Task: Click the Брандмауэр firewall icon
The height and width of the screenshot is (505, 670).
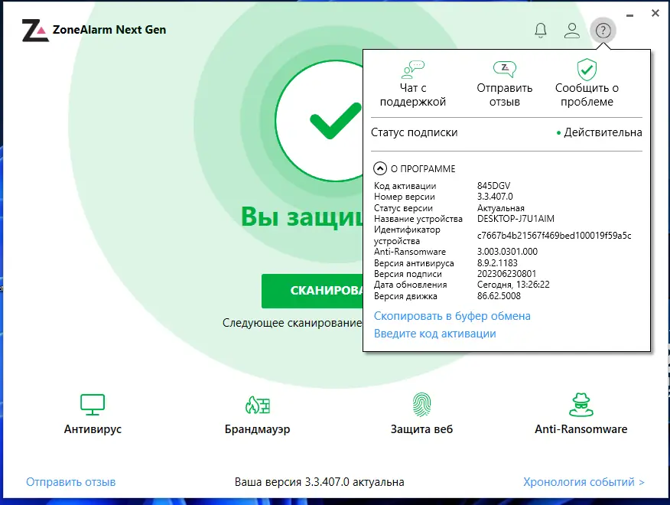Action: (257, 405)
